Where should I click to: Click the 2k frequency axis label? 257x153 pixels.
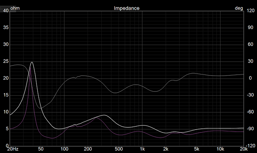[166, 149]
